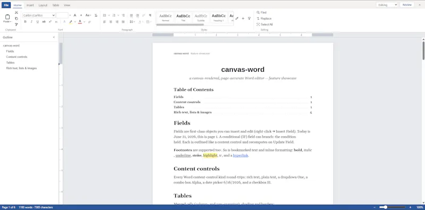Apply the yellow highlighter pen

(71, 22)
